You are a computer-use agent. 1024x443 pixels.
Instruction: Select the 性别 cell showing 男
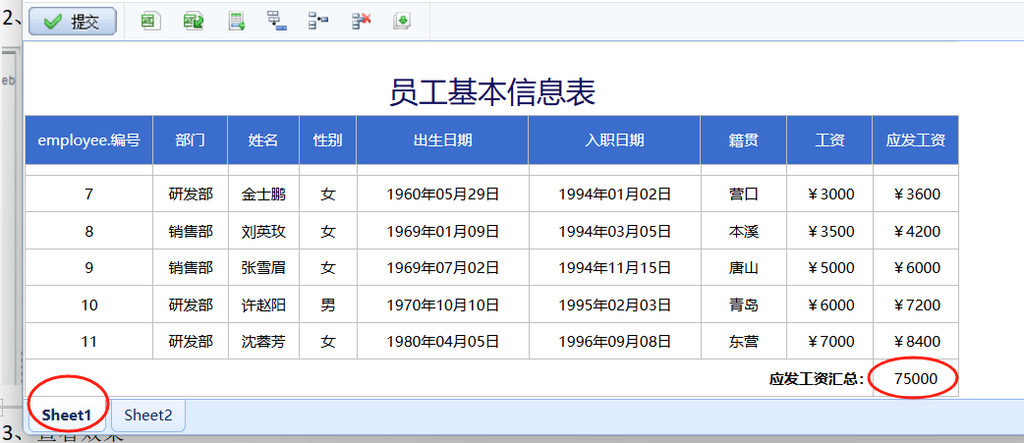(x=328, y=305)
